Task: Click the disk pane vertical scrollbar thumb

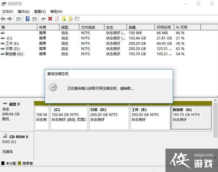Action: [215, 120]
